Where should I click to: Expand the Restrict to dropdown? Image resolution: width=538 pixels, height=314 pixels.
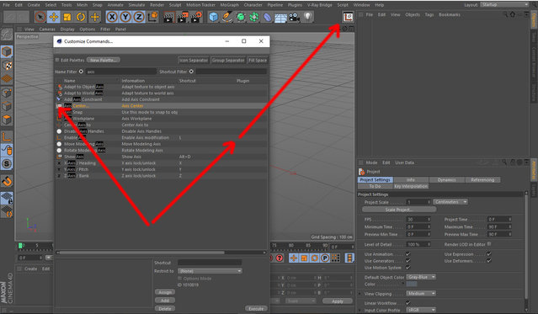click(210, 271)
